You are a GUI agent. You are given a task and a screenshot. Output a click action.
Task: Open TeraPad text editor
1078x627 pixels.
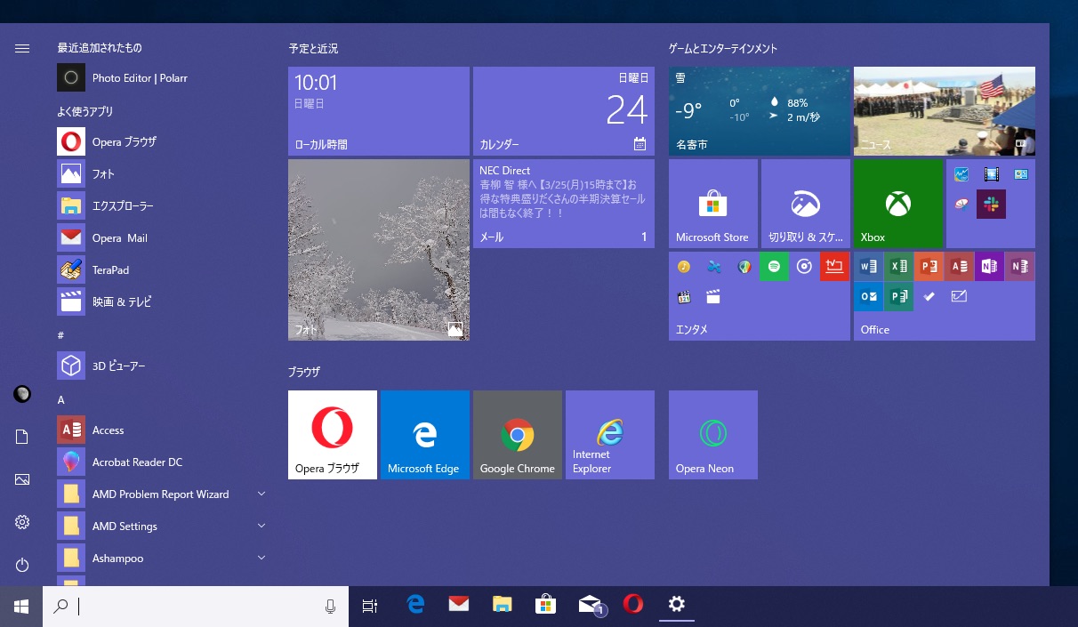[162, 270]
